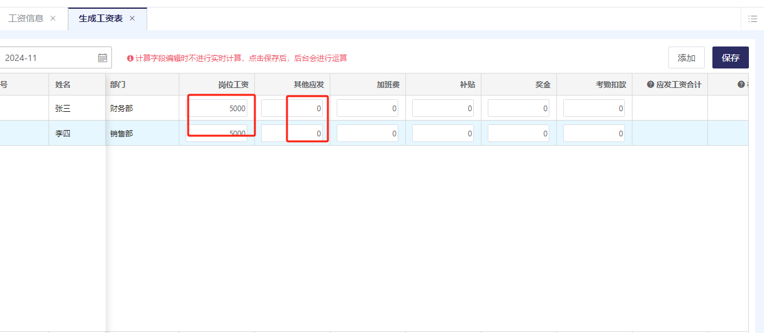Select the 张三 name cell
The image size is (764, 333).
pyautogui.click(x=77, y=108)
